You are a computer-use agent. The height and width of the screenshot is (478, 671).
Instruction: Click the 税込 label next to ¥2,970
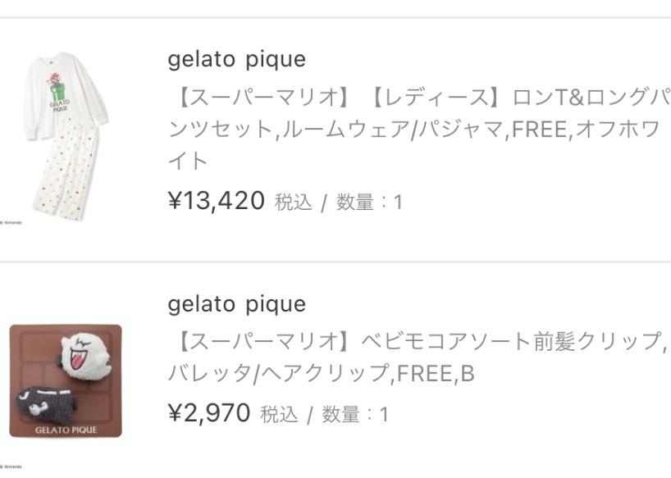[279, 415]
